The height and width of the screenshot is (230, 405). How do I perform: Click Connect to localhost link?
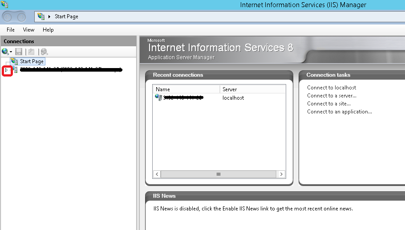332,88
